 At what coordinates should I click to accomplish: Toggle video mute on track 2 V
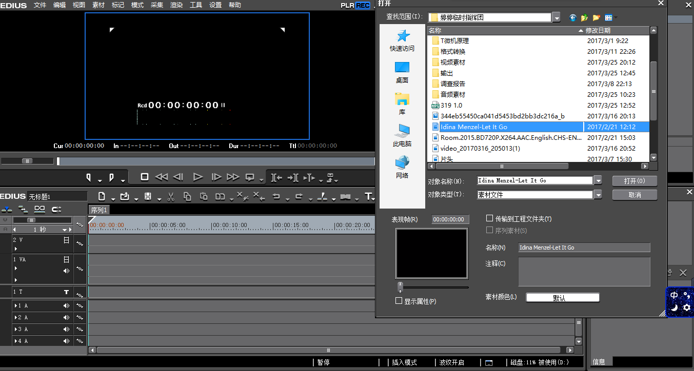point(66,240)
